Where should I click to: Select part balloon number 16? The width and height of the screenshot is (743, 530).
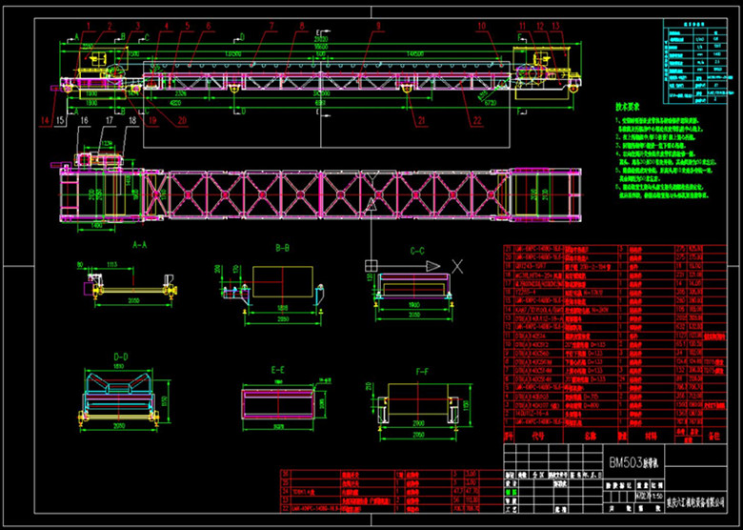point(84,120)
